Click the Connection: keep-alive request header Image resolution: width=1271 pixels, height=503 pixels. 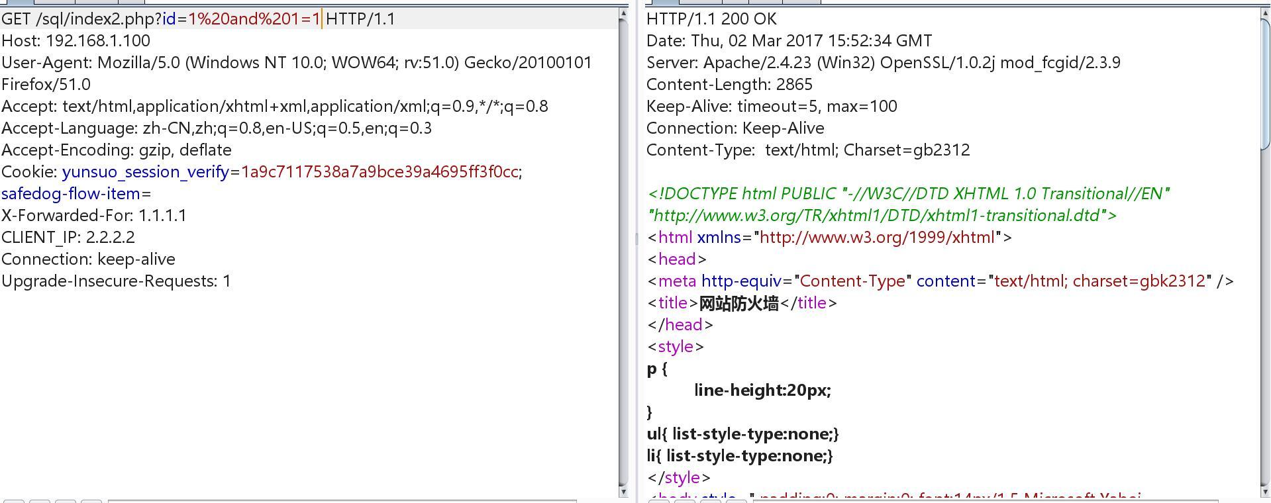88,259
